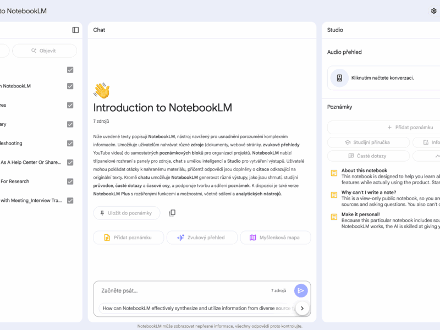Open the source "with Meeting_Interview Tra..."
The width and height of the screenshot is (440, 330).
click(31, 201)
